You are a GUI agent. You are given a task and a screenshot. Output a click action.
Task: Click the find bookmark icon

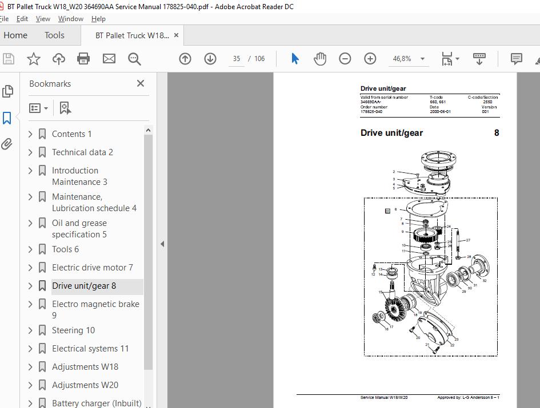coord(65,108)
